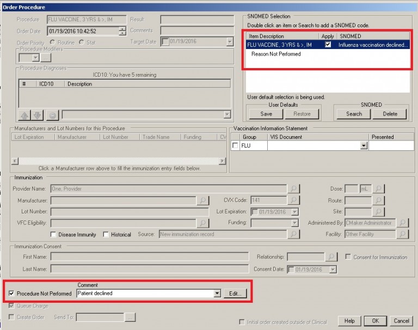The height and width of the screenshot is (330, 418).
Task: Enable the Historical checkbox
Action: 106,235
